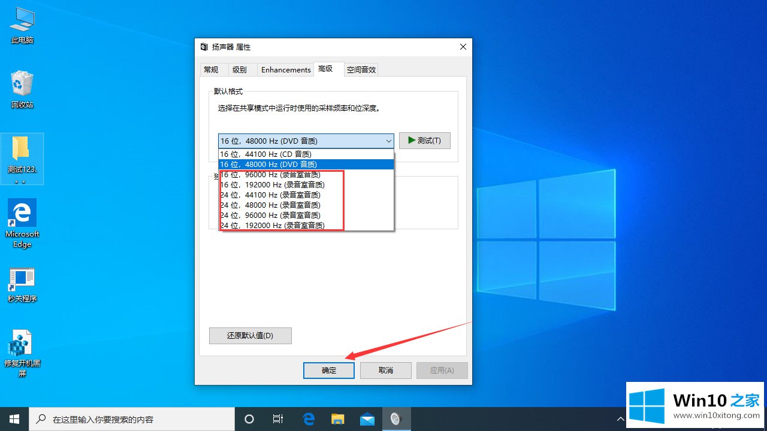Image resolution: width=767 pixels, height=431 pixels.
Task: Click the Cortana circle icon in taskbar
Action: pos(250,419)
